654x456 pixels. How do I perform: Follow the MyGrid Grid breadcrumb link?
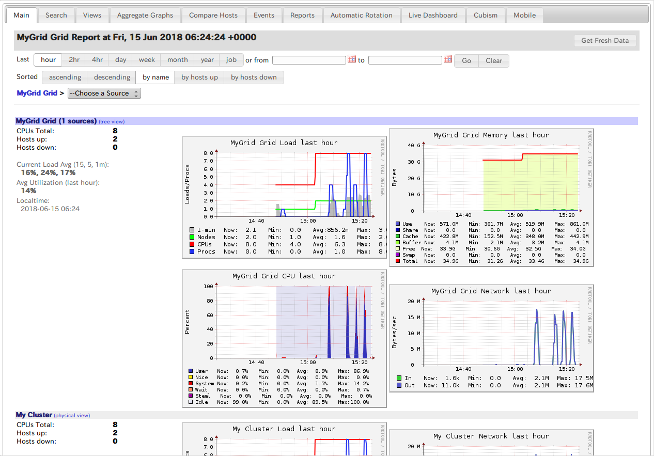(x=37, y=93)
